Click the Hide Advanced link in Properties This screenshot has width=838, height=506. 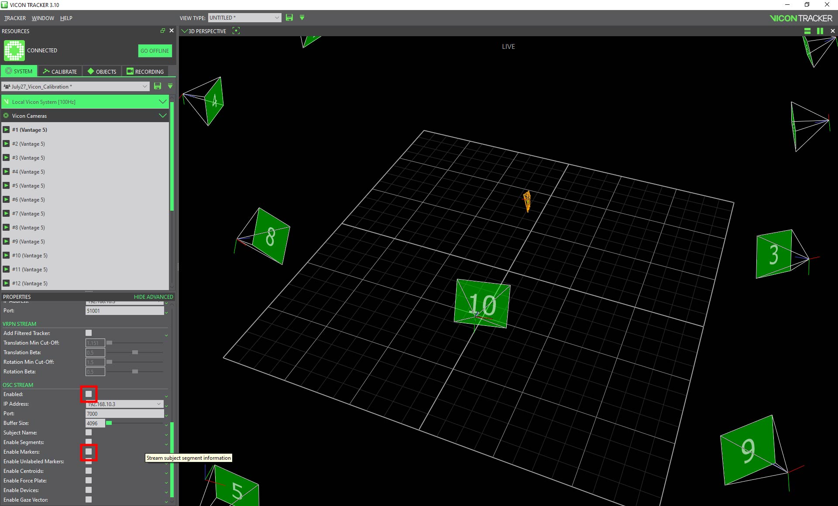pos(153,297)
